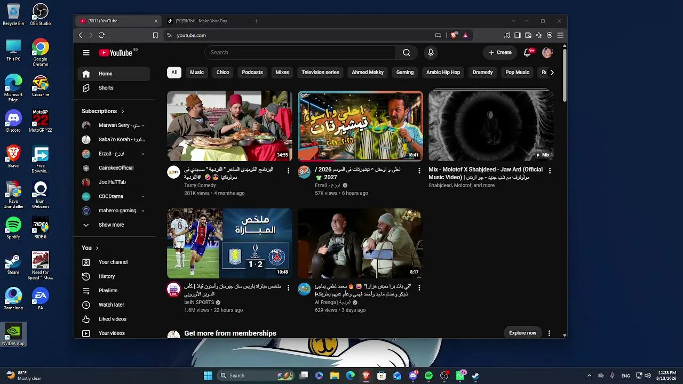Image resolution: width=683 pixels, height=384 pixels.
Task: Open more options for Molotof X Shabjdeed mix
Action: point(550,171)
